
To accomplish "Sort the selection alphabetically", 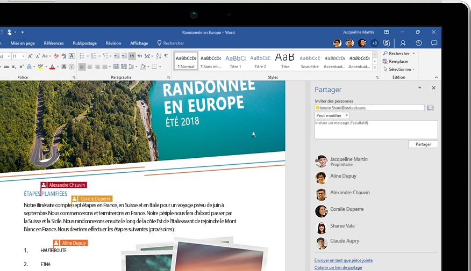I will coord(159,56).
